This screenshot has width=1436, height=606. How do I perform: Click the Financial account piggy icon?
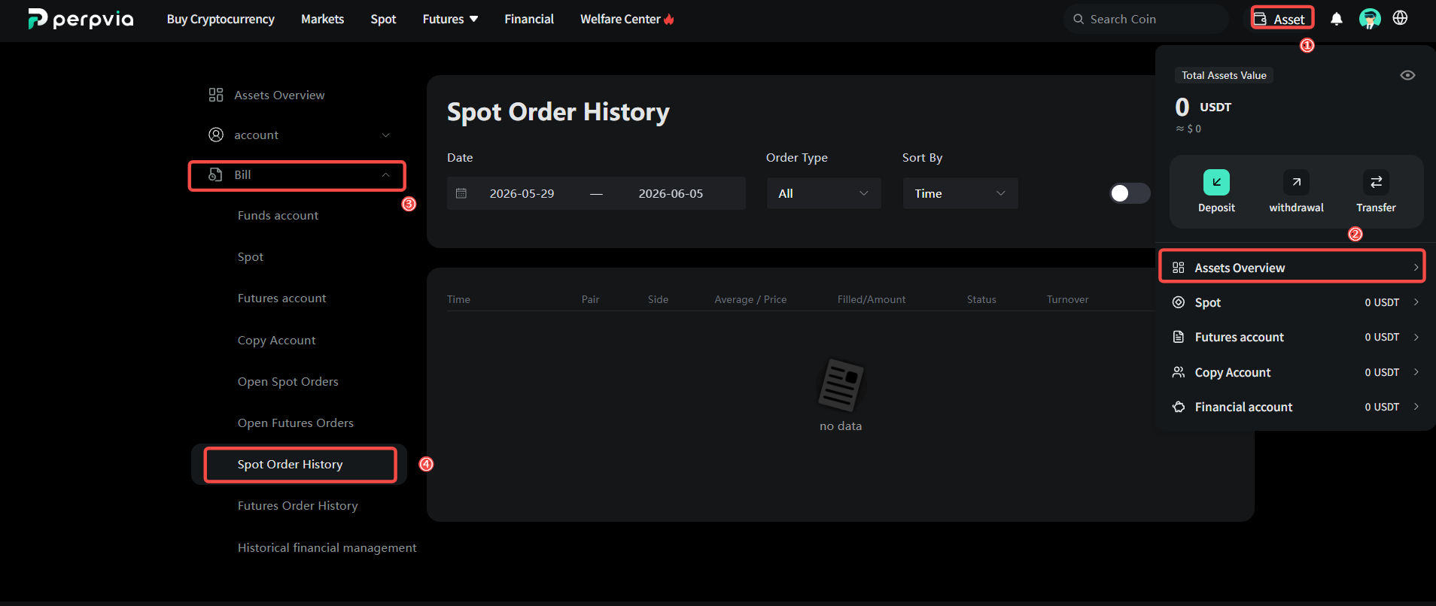(1179, 407)
